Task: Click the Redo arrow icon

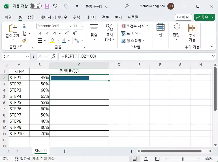Action: (x=66, y=6)
